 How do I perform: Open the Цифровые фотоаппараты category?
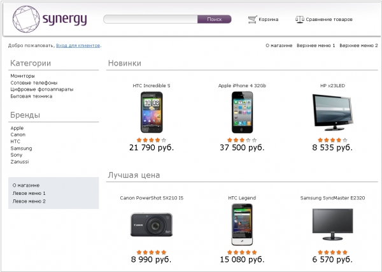[x=42, y=89]
